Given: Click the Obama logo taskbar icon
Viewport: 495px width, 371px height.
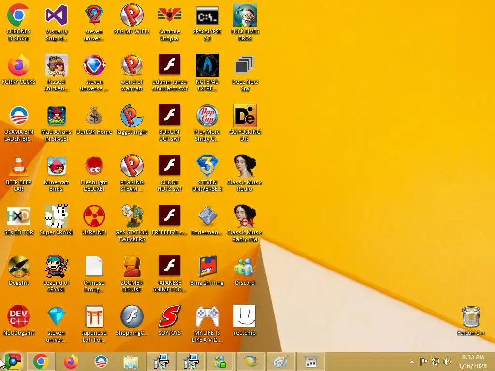Looking at the screenshot, I should pyautogui.click(x=101, y=361).
